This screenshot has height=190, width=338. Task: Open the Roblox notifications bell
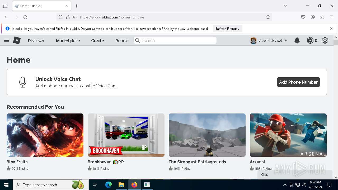click(x=297, y=40)
